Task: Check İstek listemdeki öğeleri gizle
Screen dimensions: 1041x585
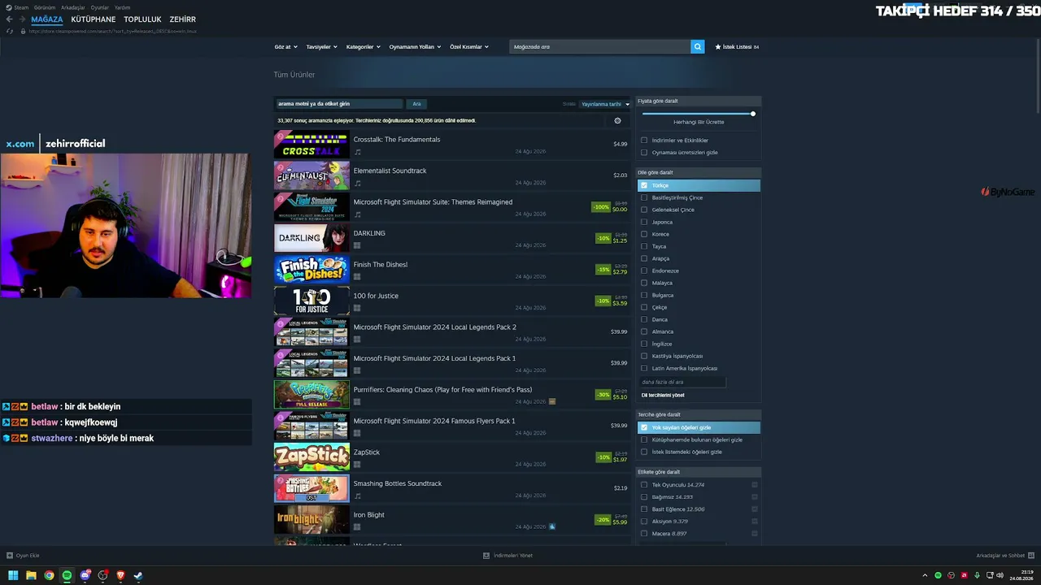Action: coord(644,452)
